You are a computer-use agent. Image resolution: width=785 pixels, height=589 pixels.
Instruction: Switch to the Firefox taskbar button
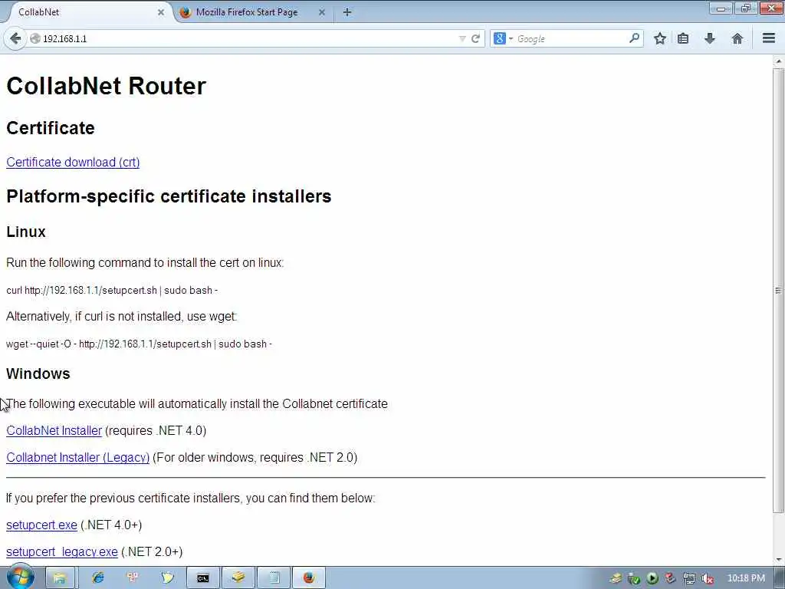pyautogui.click(x=309, y=578)
